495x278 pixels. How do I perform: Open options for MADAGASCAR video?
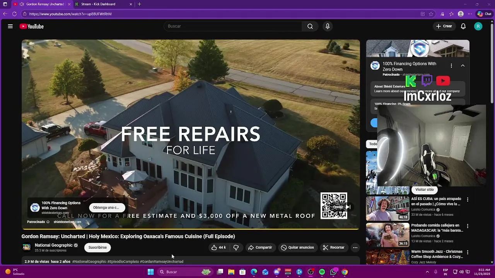(468, 226)
